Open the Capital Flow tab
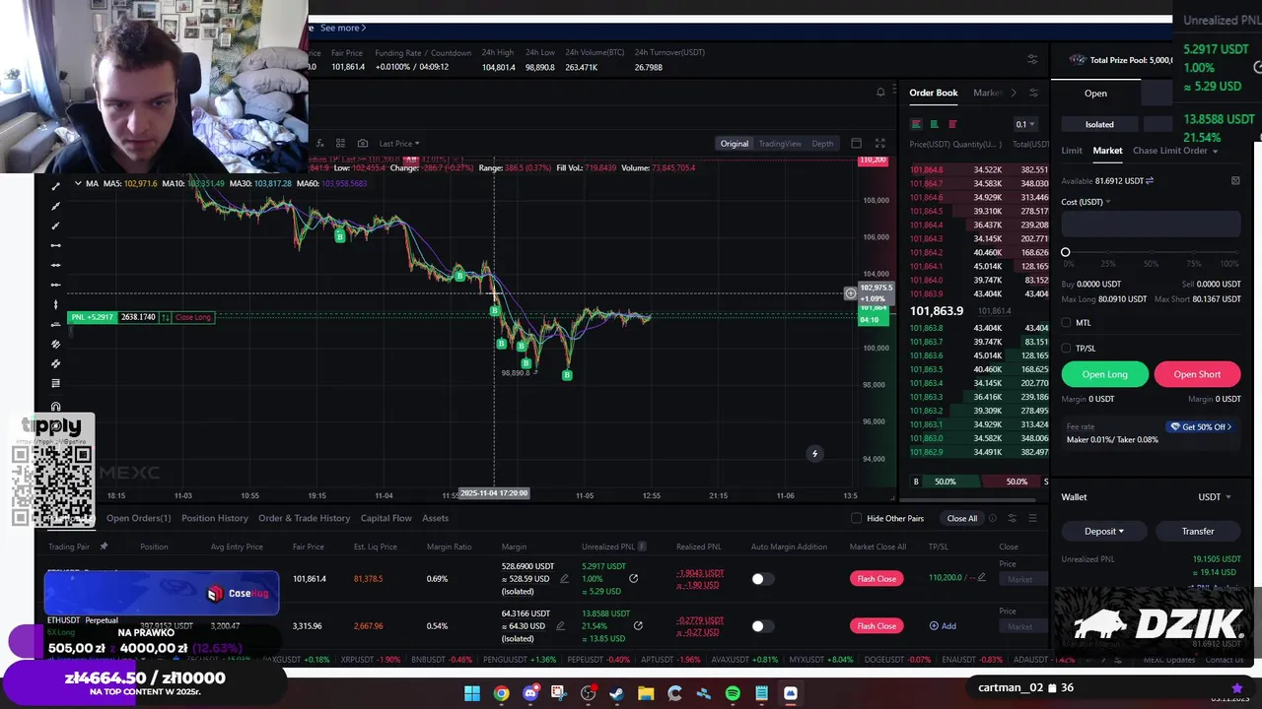Viewport: 1262px width, 709px height. tap(386, 519)
